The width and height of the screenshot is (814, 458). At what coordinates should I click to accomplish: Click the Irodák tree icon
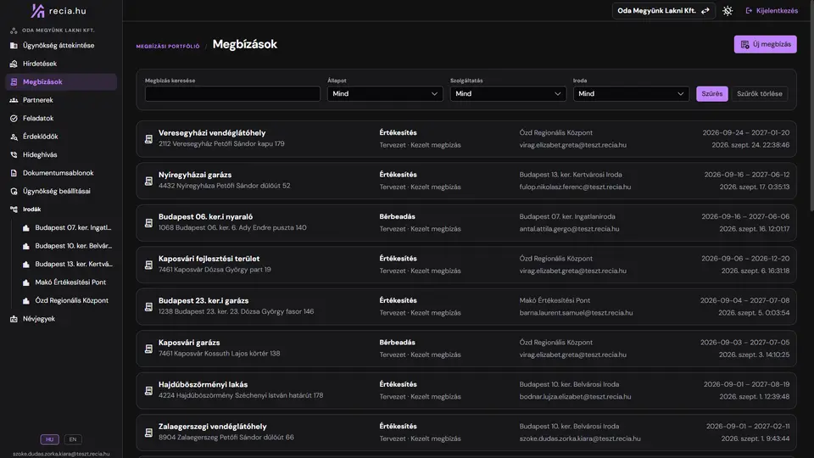click(14, 209)
